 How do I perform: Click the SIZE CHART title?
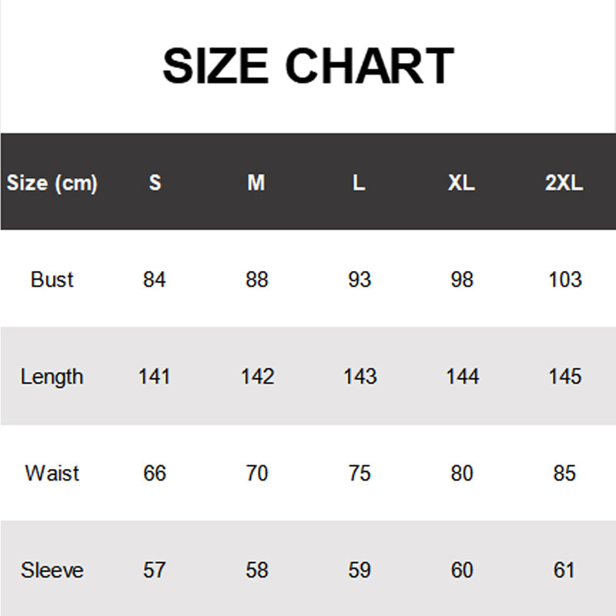[x=308, y=66]
